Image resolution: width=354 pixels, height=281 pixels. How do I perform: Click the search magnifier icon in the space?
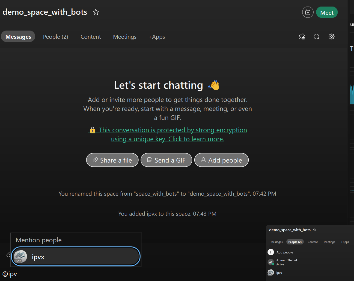pyautogui.click(x=316, y=37)
